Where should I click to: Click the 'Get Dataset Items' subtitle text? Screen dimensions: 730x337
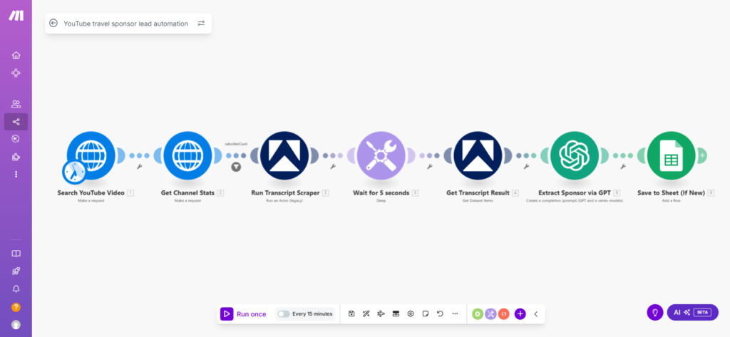[478, 201]
